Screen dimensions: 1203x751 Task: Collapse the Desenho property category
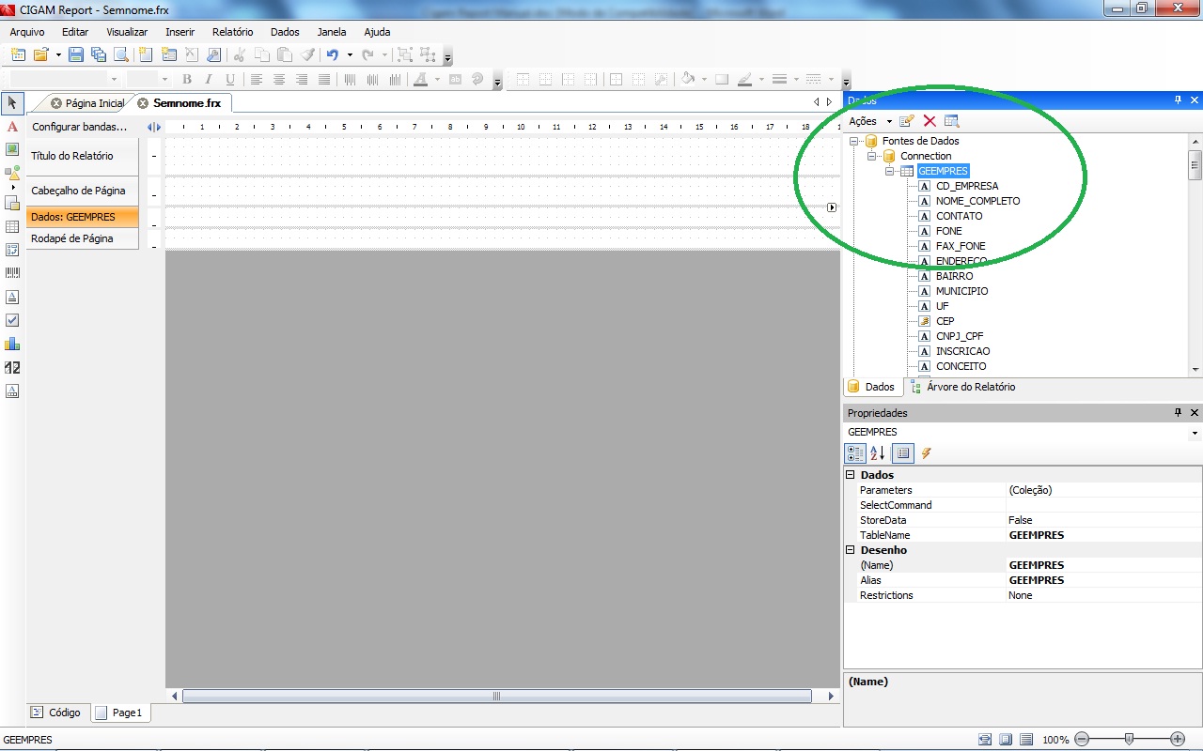(x=851, y=550)
